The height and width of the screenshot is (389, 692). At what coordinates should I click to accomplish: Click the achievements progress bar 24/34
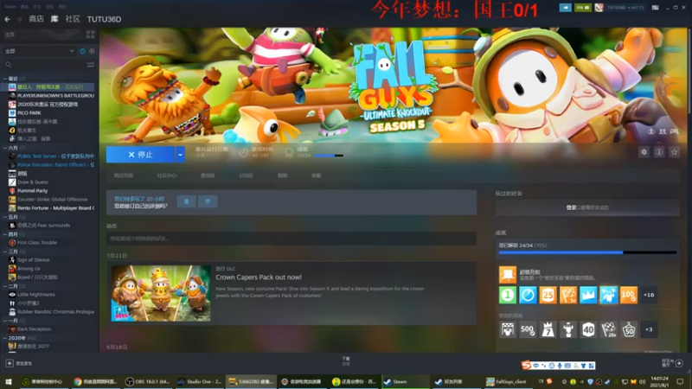587,252
